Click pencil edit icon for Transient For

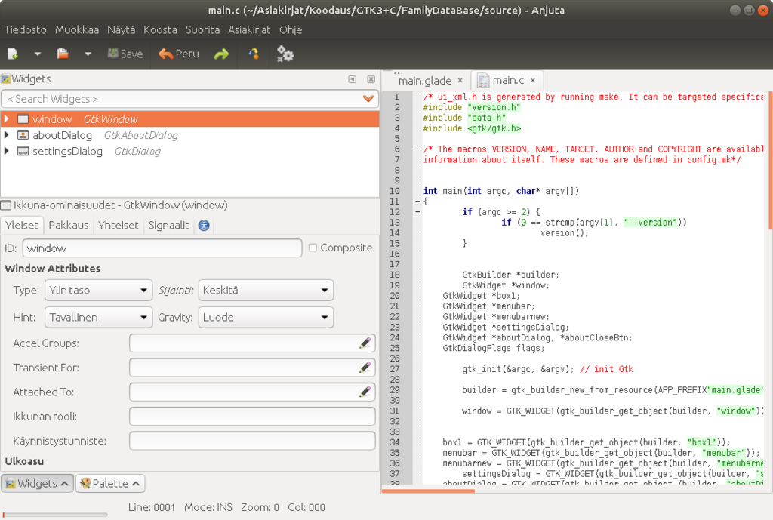tap(365, 368)
